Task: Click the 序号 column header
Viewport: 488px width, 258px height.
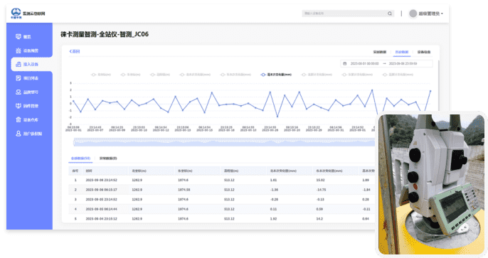Action: (75, 171)
